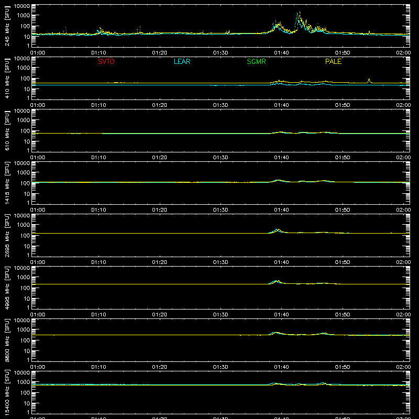Click the 01:30 tick under the 4995 MHz plot

[x=220, y=315]
